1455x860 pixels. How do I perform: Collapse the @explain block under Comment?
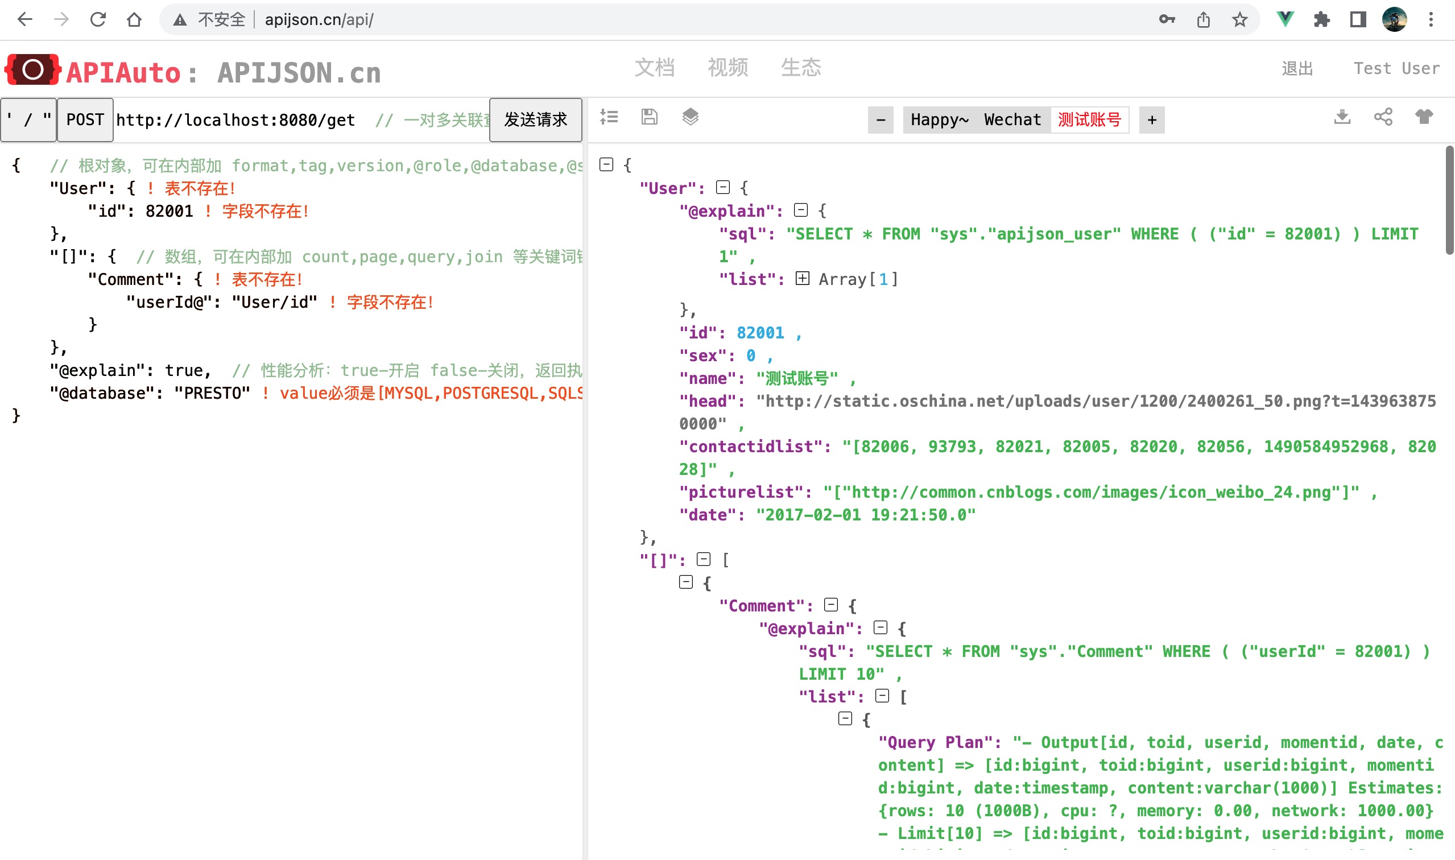pyautogui.click(x=881, y=627)
